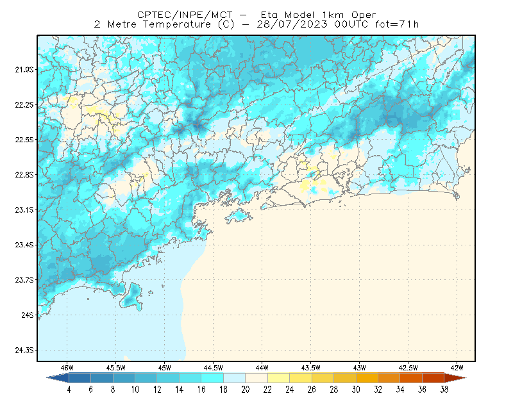Click the "44.5W" longitude label
The height and width of the screenshot is (396, 513).
pos(214,368)
